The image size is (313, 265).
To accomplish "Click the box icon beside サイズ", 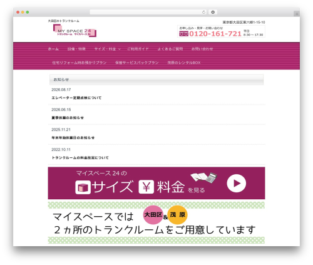I will click(x=83, y=187).
